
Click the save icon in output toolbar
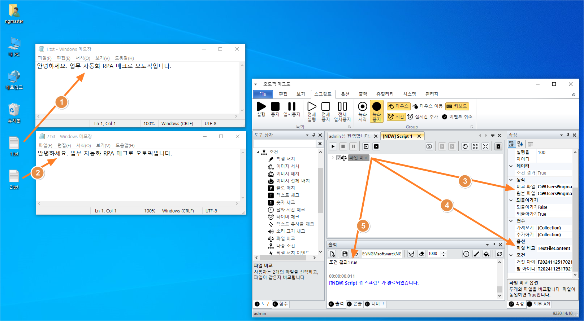pyautogui.click(x=345, y=254)
